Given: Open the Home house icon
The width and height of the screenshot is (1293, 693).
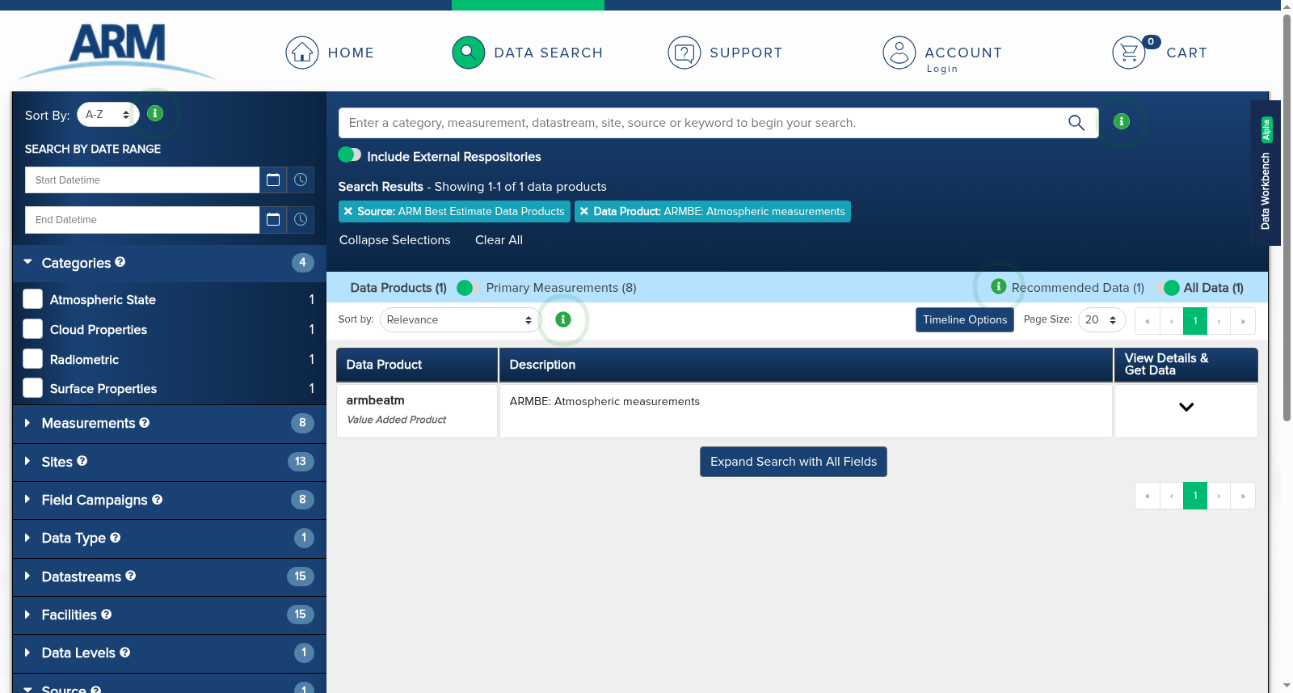Looking at the screenshot, I should pyautogui.click(x=302, y=53).
